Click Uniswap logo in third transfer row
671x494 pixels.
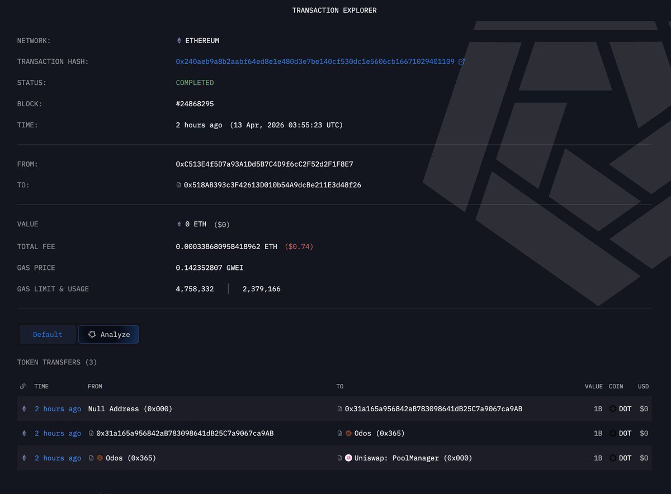(x=348, y=458)
